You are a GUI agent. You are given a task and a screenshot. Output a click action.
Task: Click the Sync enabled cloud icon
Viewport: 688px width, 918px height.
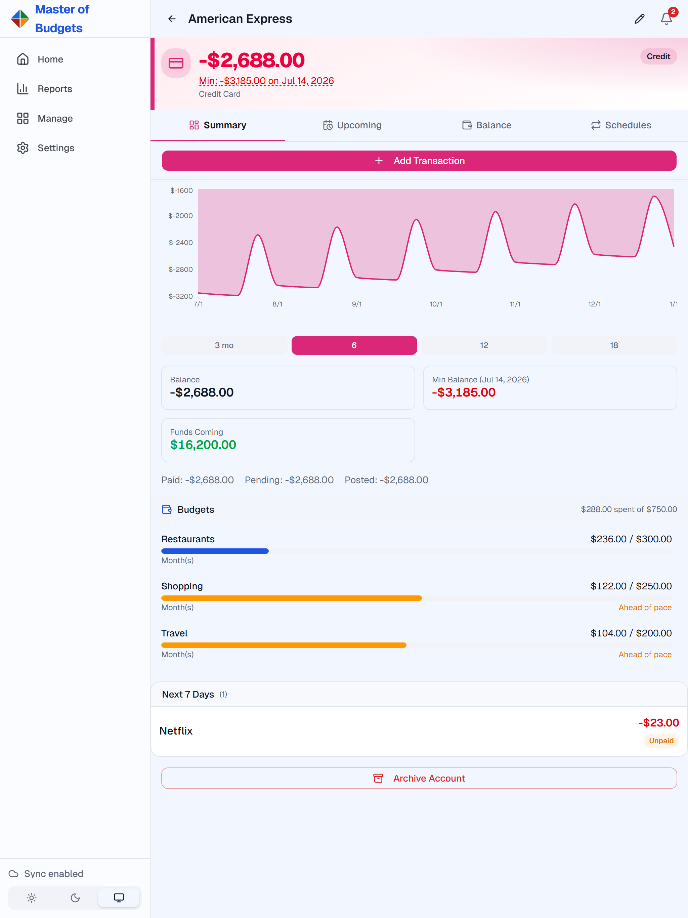coord(14,874)
